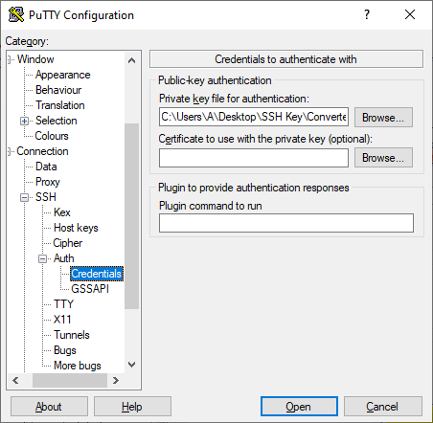Browse for a certificate file
Screen dimensions: 433x423
click(383, 158)
